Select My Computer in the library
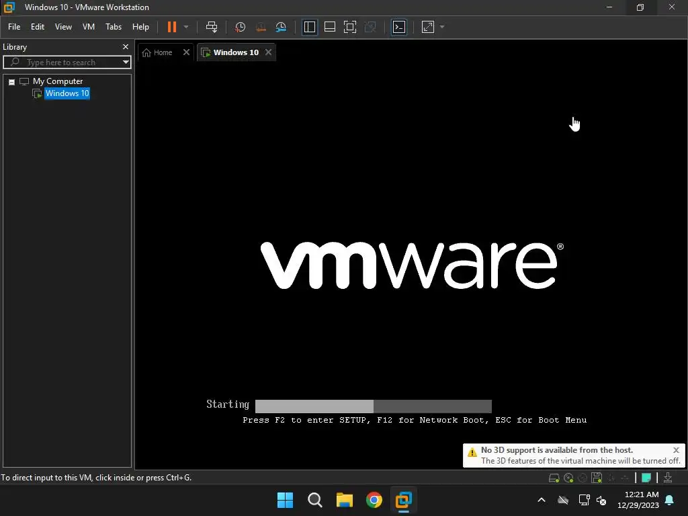 [58, 81]
